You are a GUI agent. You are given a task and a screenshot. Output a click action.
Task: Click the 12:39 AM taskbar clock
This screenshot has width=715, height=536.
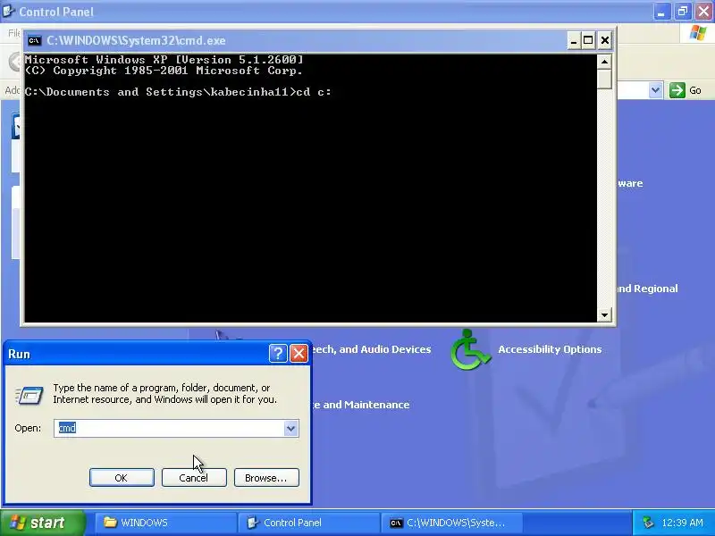point(682,523)
